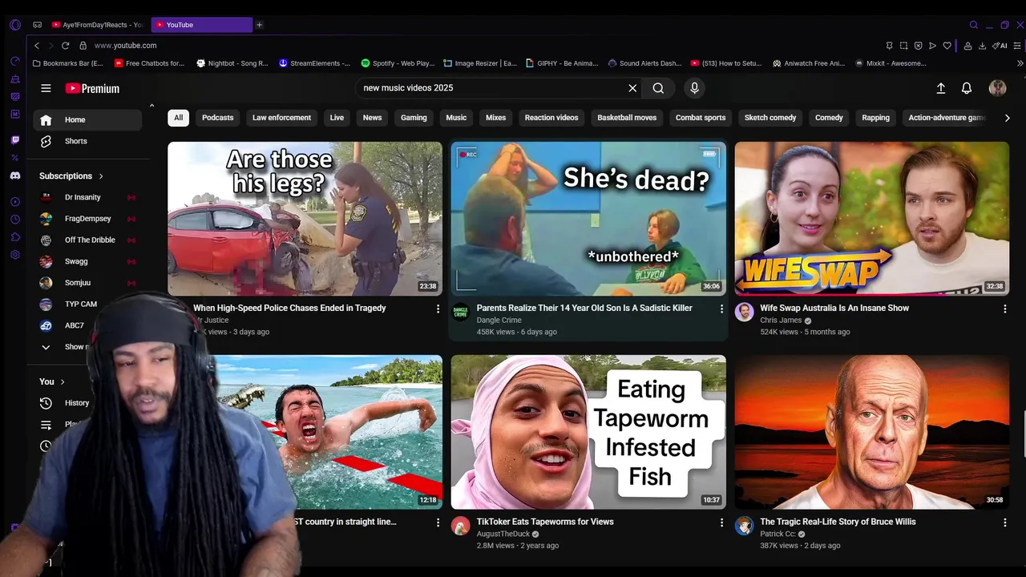Screen dimensions: 1026x577
Task: Select the Combat sports filter chip
Action: (x=701, y=118)
